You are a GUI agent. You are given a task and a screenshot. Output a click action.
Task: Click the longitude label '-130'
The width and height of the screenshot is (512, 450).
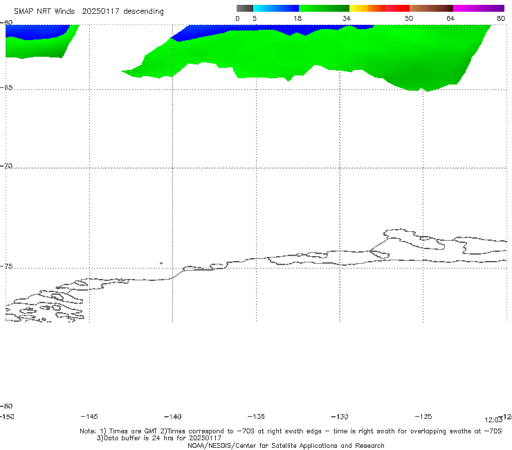tap(340, 417)
